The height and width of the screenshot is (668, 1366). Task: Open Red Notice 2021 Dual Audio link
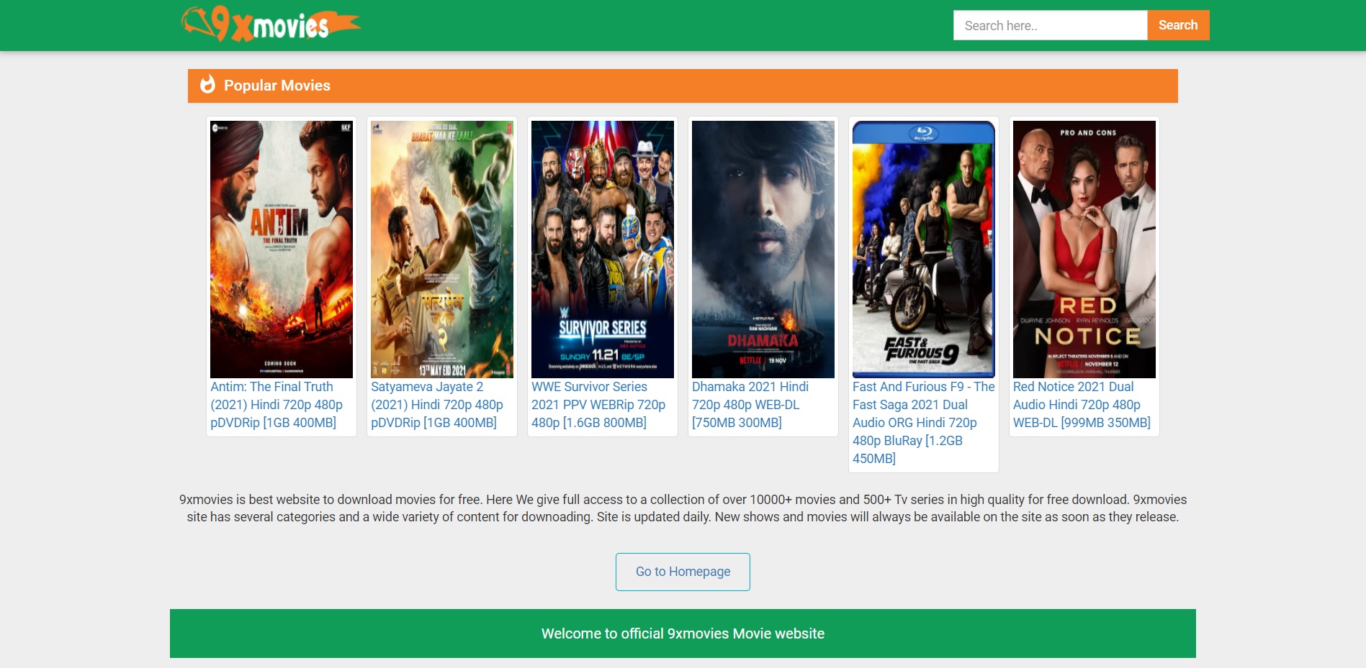[1081, 405]
